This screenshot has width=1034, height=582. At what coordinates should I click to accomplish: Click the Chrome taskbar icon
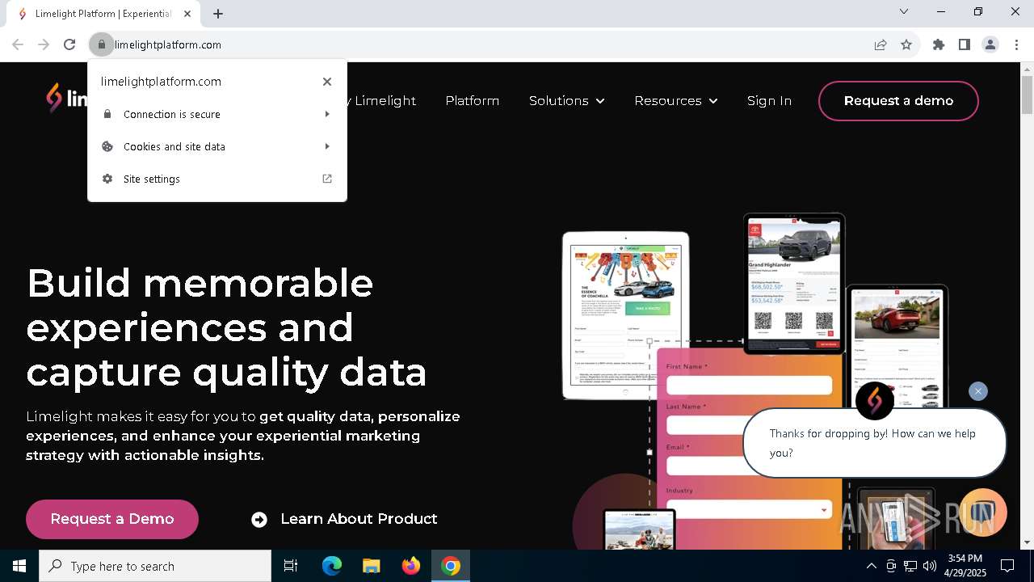pos(451,566)
